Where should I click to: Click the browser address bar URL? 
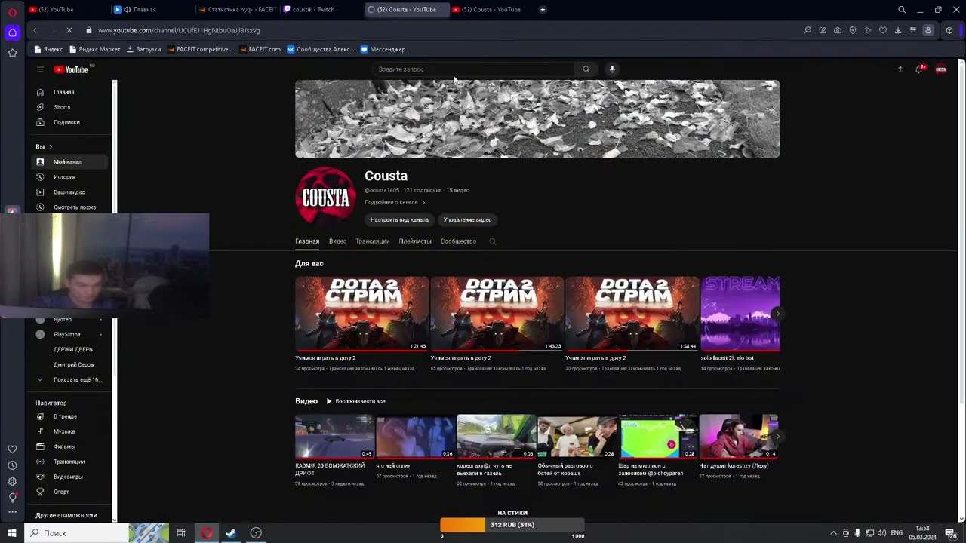pos(179,30)
